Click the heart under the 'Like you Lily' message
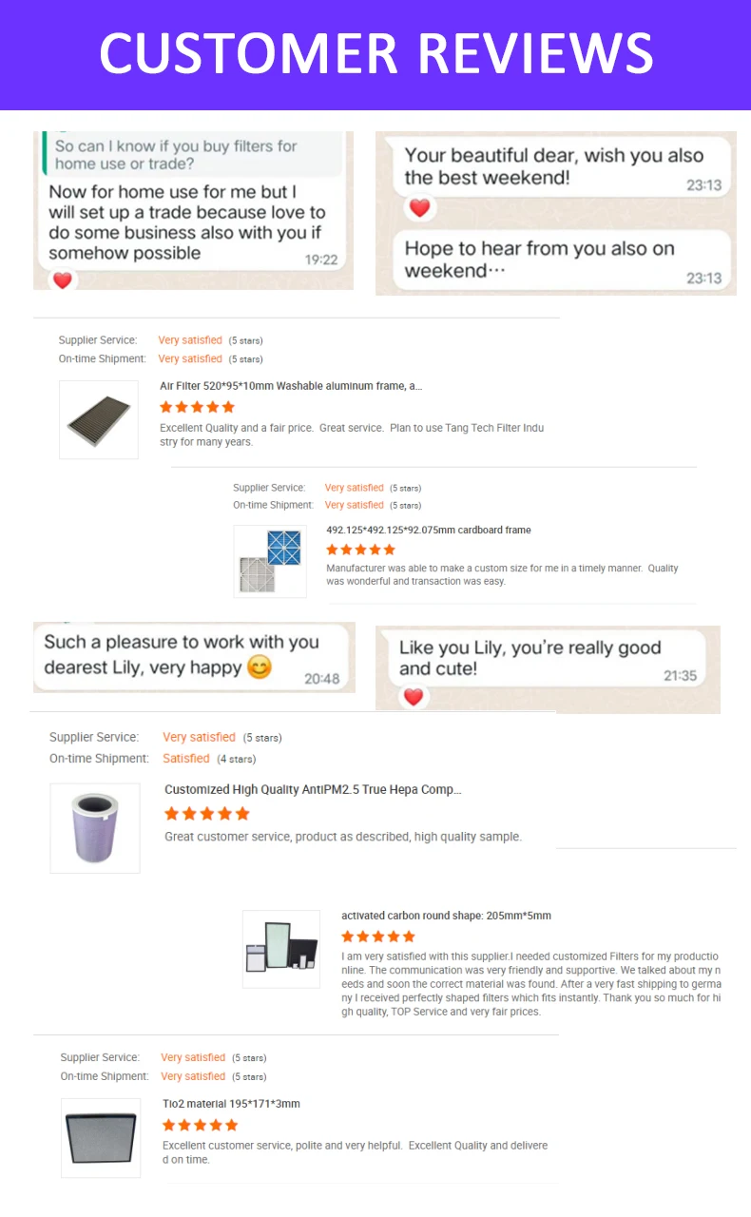 (x=413, y=697)
